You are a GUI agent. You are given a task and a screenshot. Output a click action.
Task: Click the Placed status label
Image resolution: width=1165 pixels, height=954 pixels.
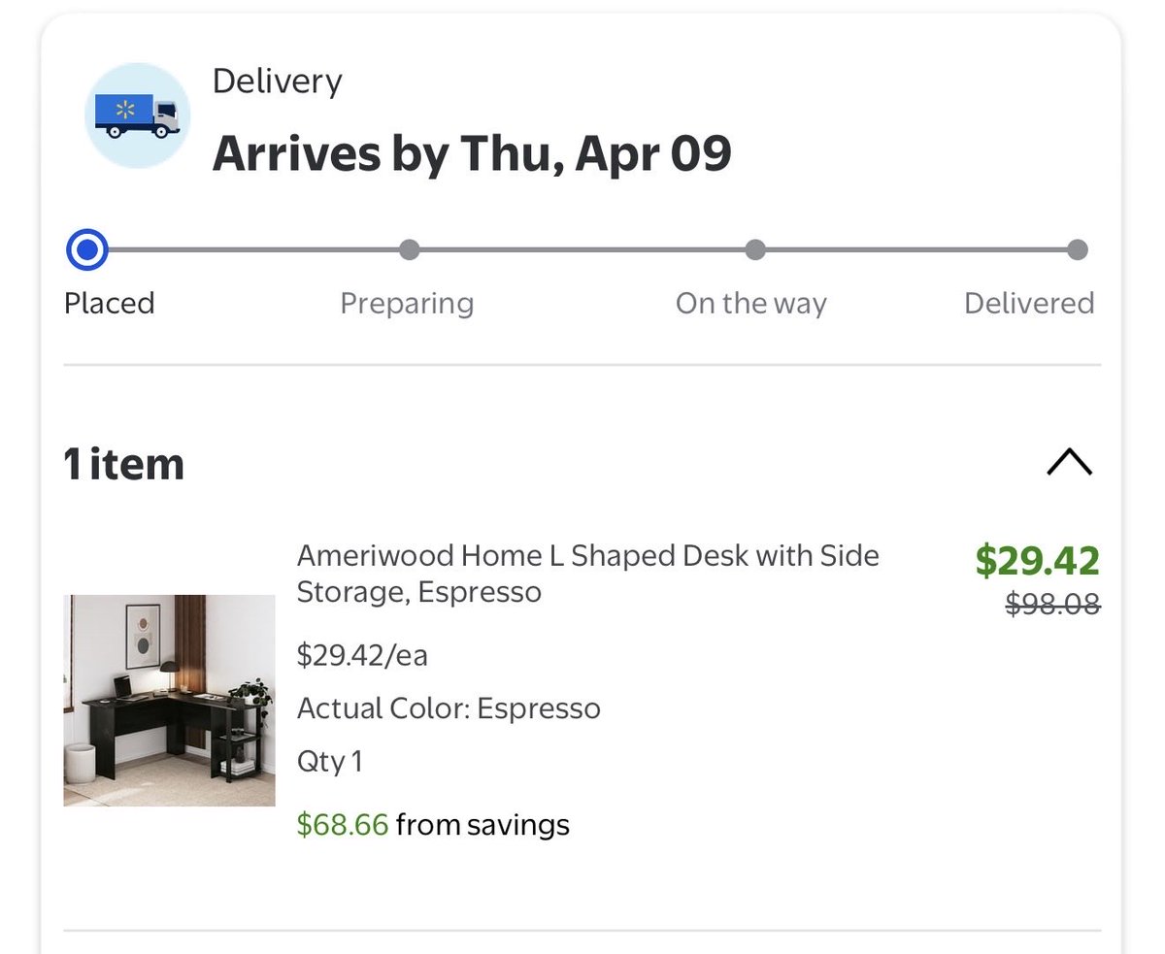click(x=109, y=303)
